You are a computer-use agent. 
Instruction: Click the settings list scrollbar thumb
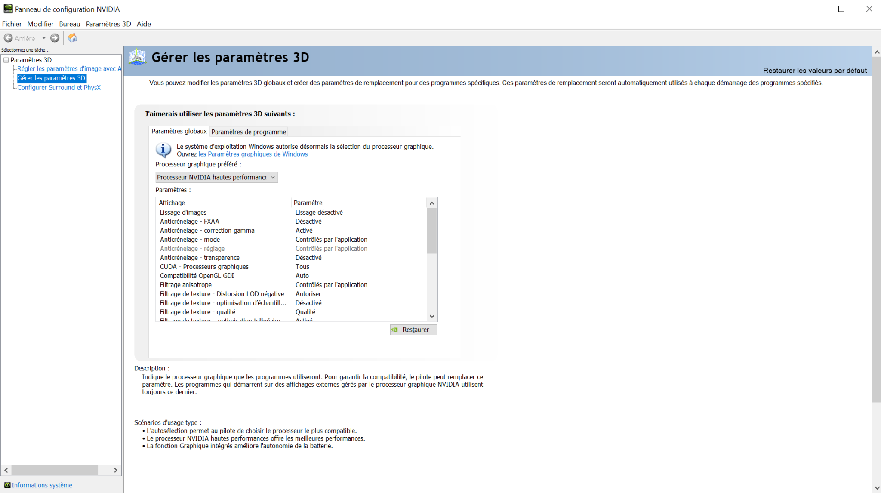tap(432, 231)
